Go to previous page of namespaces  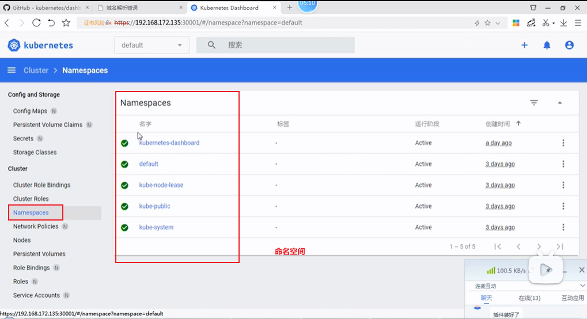coord(518,246)
